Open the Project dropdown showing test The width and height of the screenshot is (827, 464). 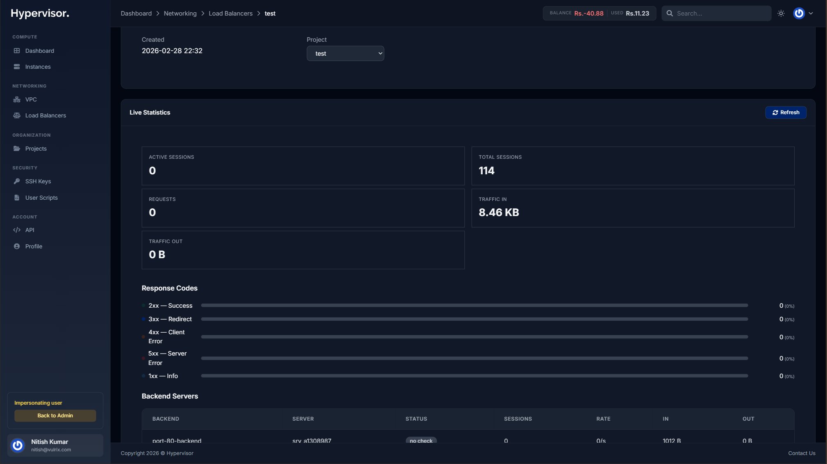pos(345,54)
